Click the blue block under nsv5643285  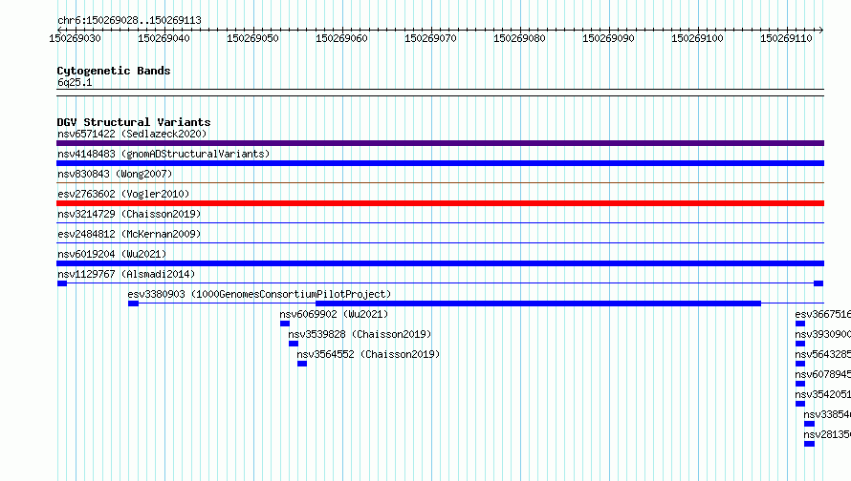[800, 364]
